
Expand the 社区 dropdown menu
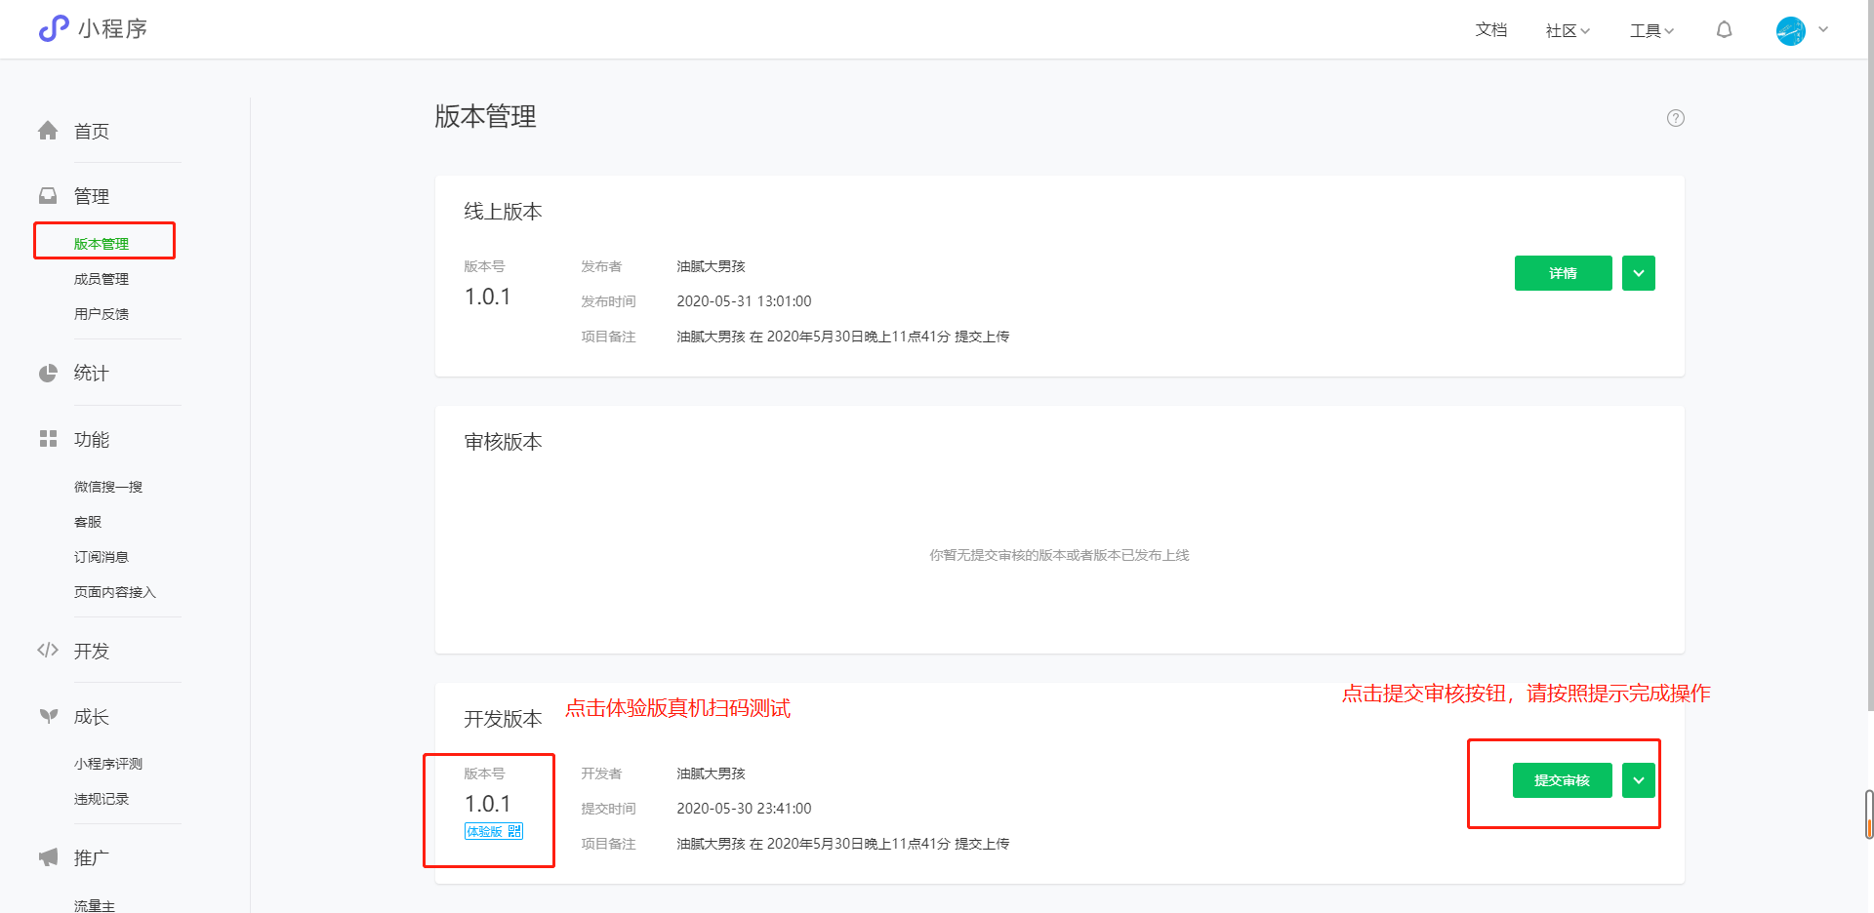pos(1566,29)
